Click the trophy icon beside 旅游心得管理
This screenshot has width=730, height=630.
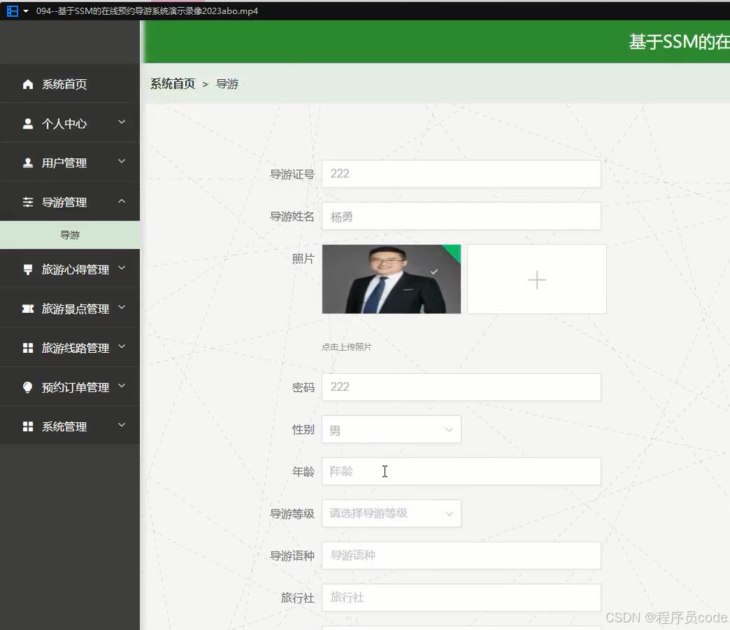tap(28, 269)
